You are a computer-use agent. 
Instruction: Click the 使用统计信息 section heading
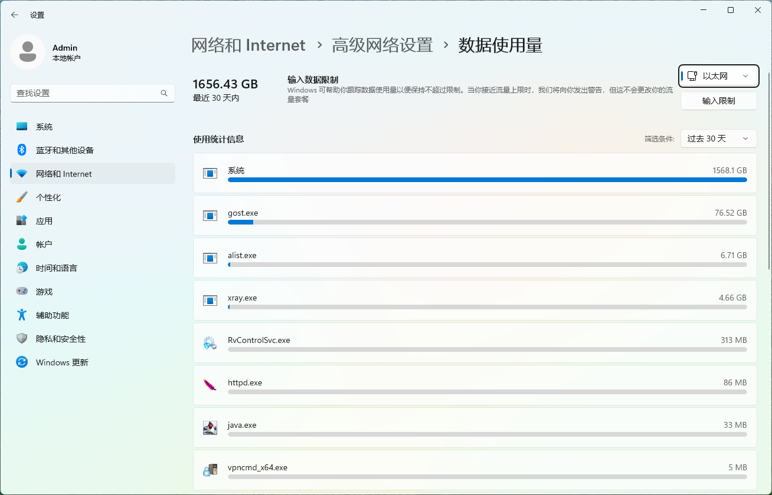[218, 139]
